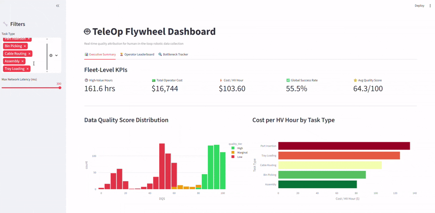Click the Cost per HV Hour by Task Type heading
This screenshot has height=213, width=435.
(294, 120)
